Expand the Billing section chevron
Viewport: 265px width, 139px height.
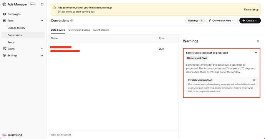(42, 49)
